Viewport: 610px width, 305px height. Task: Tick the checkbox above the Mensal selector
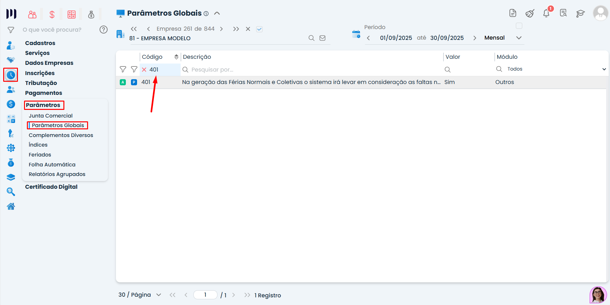click(x=519, y=26)
